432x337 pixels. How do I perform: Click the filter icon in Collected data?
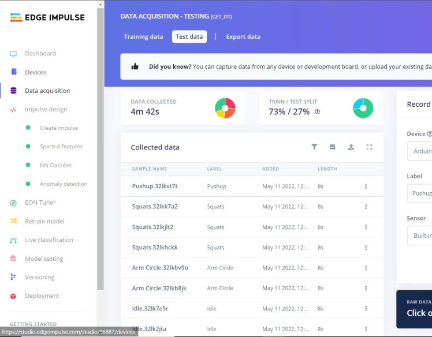pos(314,147)
